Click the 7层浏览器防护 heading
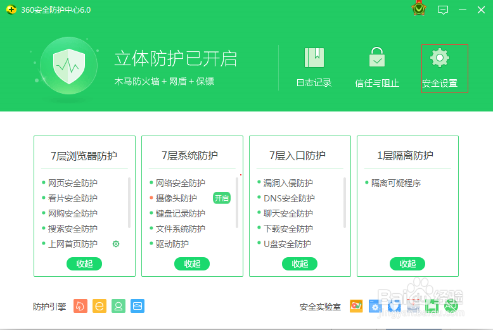 (x=84, y=156)
